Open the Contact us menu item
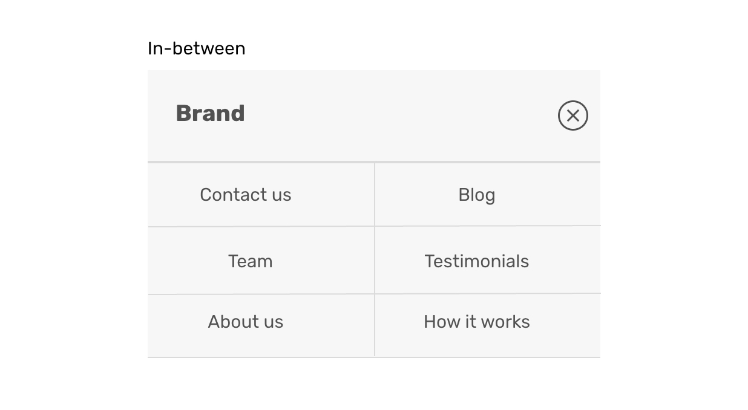Viewport: 748px width, 410px height. click(246, 195)
